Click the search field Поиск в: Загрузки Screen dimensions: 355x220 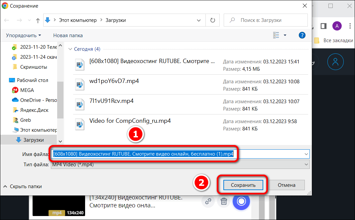(x=266, y=20)
